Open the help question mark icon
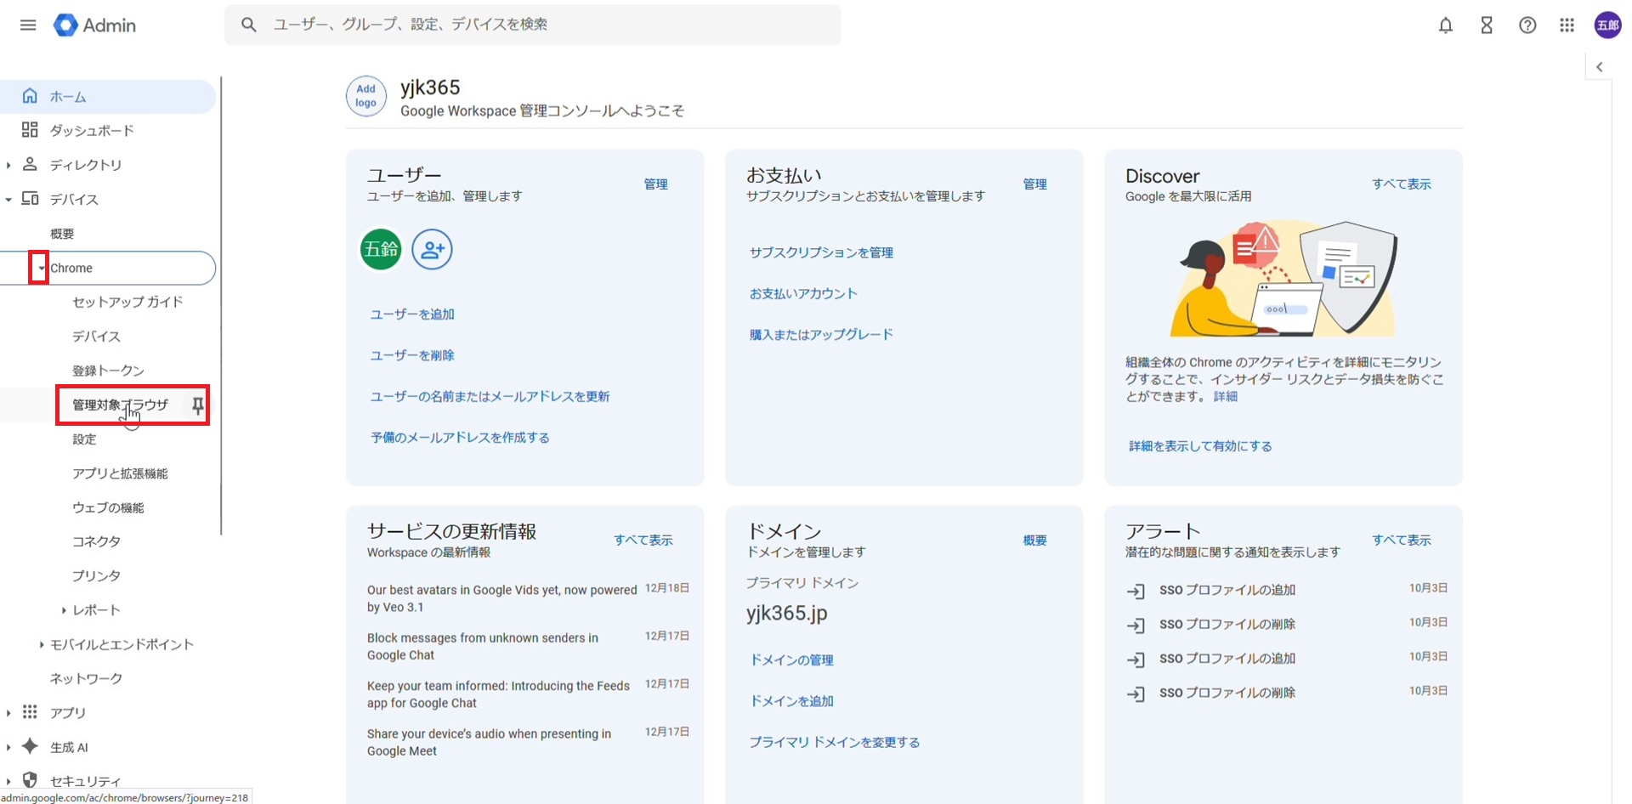The width and height of the screenshot is (1632, 804). click(1527, 25)
